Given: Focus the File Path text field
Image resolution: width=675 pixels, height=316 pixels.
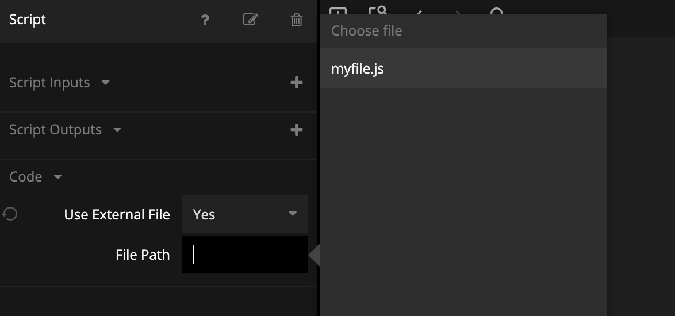Looking at the screenshot, I should 245,255.
